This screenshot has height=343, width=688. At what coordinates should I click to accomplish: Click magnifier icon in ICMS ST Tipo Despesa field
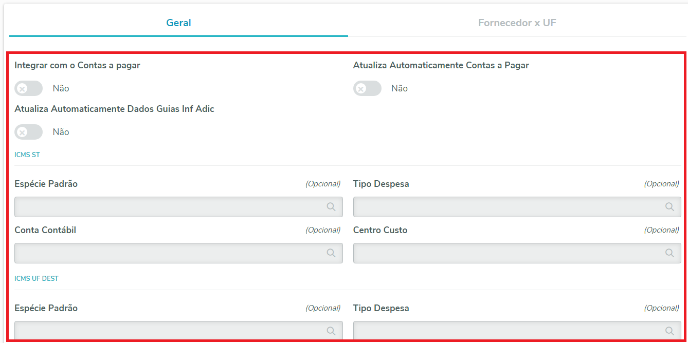pyautogui.click(x=669, y=207)
